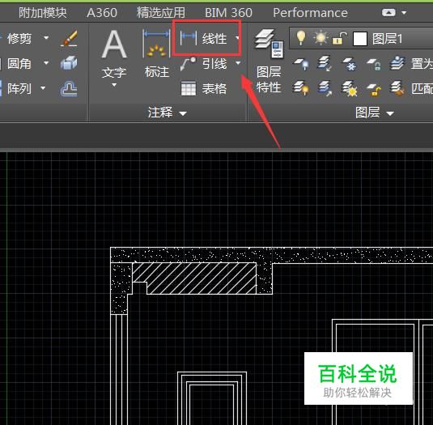Screen dimensions: 433x425
Task: Toggle the layer freeze sun icon
Action: pyautogui.click(x=321, y=38)
